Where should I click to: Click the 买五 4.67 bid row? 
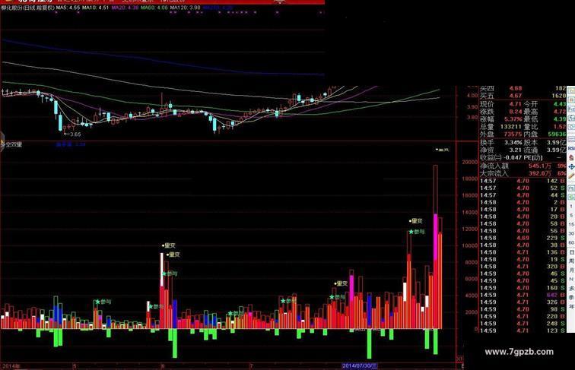coord(523,96)
